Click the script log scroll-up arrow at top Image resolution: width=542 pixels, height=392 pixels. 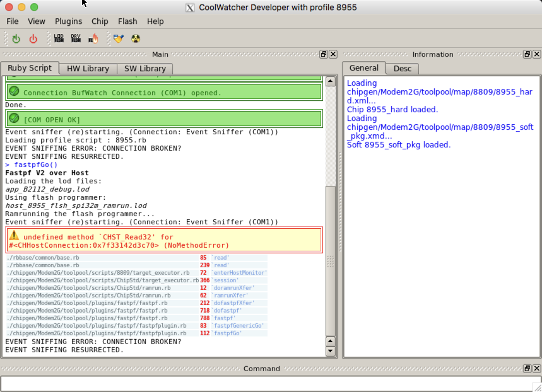click(331, 81)
